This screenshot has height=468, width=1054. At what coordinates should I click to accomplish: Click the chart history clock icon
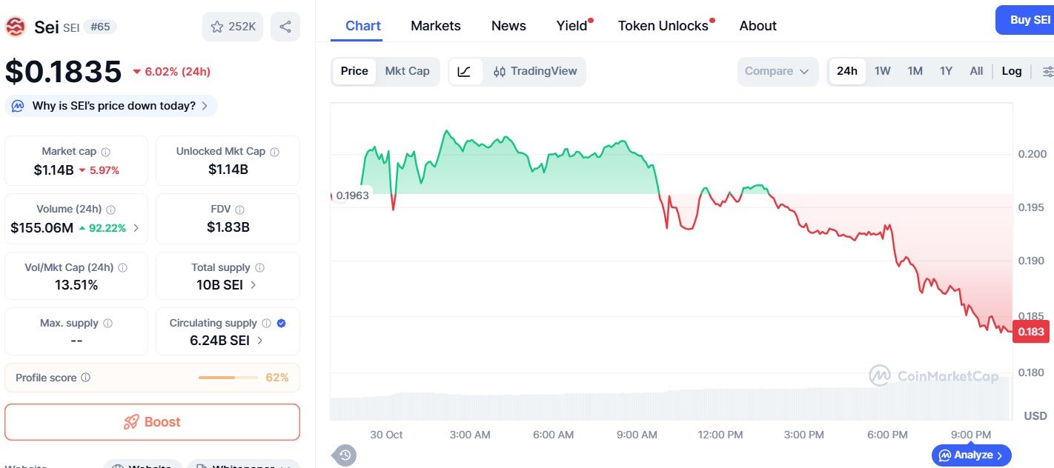343,455
